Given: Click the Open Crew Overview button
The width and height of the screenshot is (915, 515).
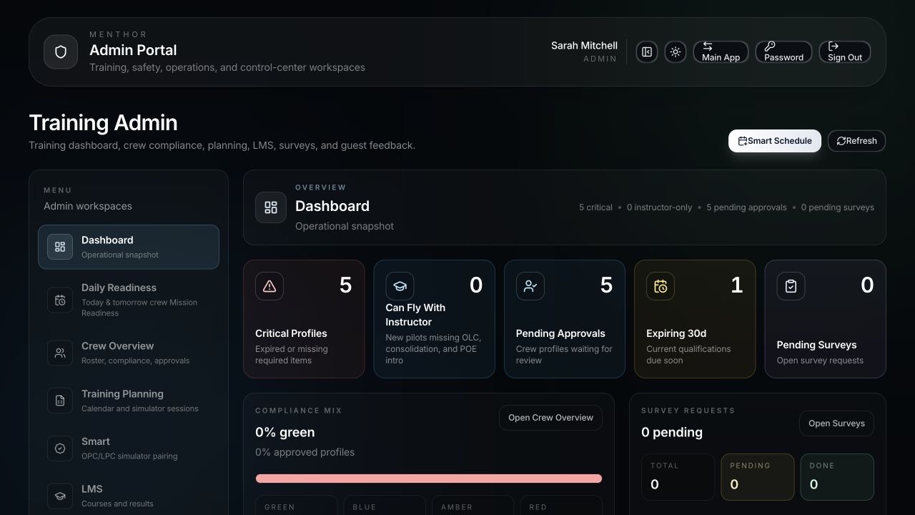Looking at the screenshot, I should [x=550, y=418].
